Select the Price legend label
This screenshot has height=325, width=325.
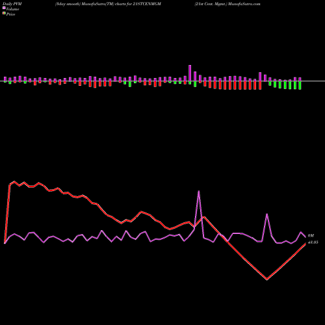point(10,14)
